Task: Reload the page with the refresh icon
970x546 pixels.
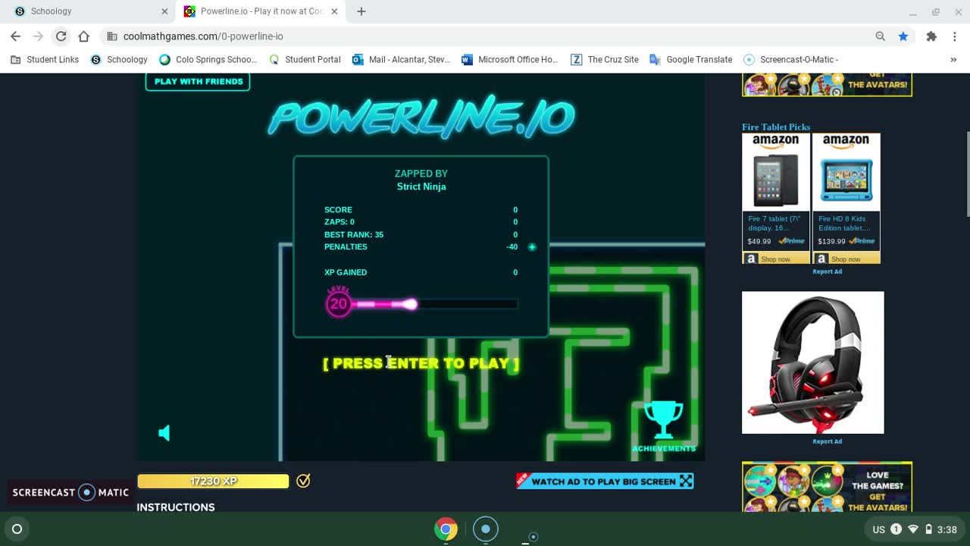Action: point(61,36)
